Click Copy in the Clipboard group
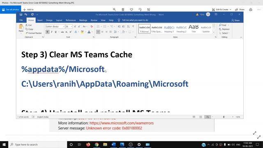263x148 pixels. (29, 29)
